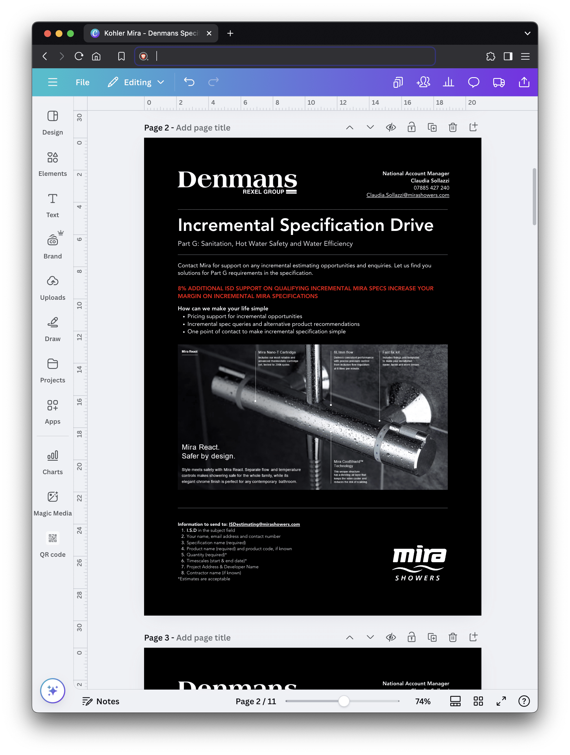570x755 pixels.
Task: Toggle bookmark for this page
Action: 121,56
